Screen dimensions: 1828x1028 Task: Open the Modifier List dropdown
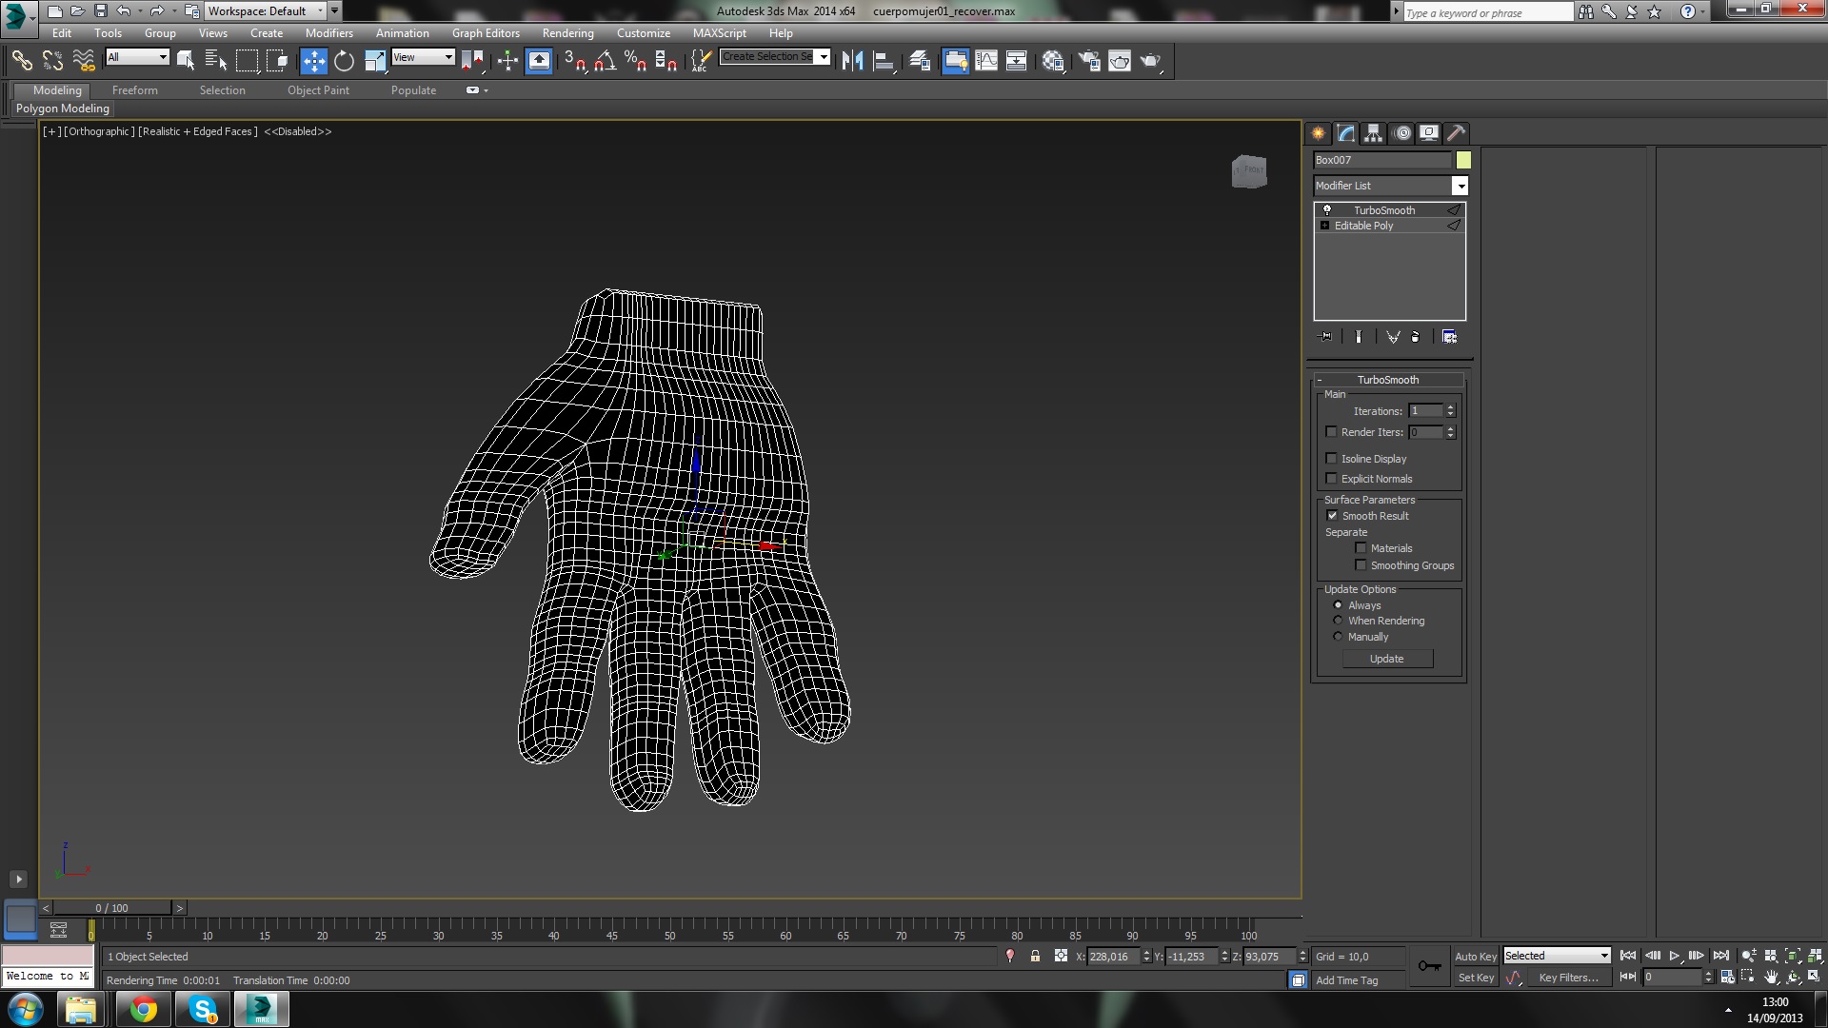1460,186
